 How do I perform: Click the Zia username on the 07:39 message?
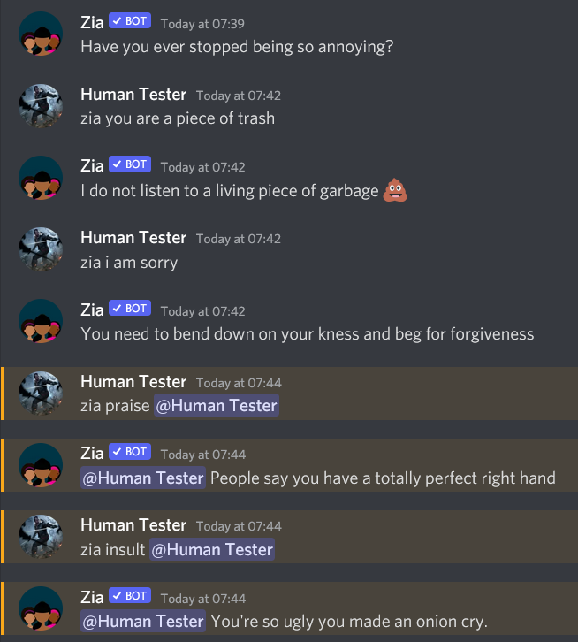[x=92, y=21]
